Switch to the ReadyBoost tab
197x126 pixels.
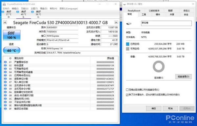134,11
